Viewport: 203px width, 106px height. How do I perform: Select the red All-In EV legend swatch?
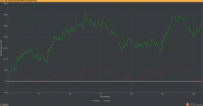(102, 101)
